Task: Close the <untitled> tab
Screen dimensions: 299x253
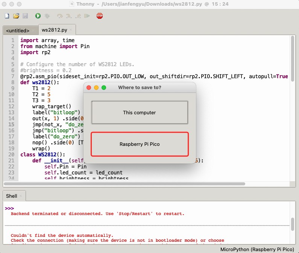Action: pos(33,30)
